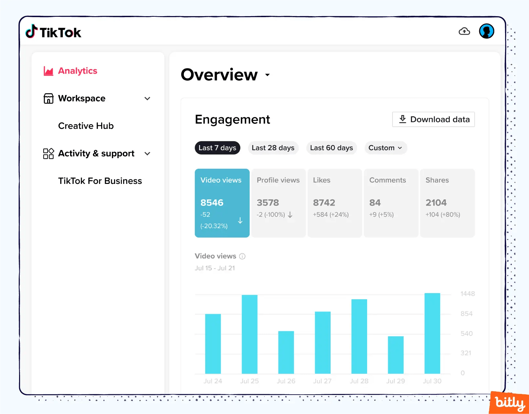Click the TikTok logo
This screenshot has width=529, height=414.
(53, 32)
